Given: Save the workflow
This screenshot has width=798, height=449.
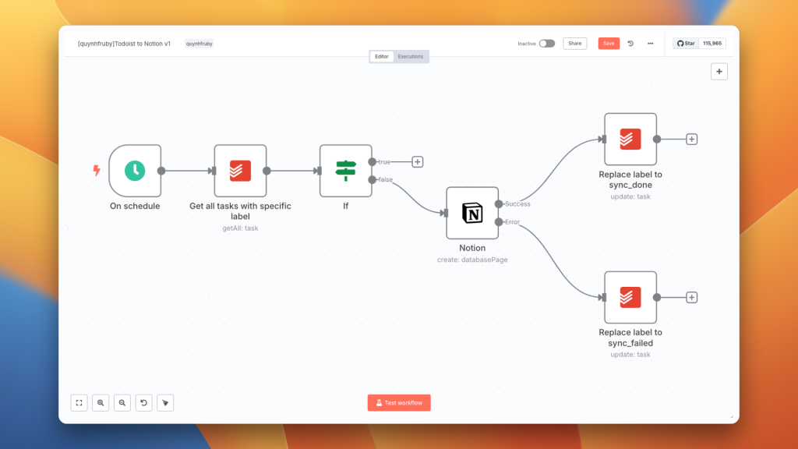Looking at the screenshot, I should tap(609, 44).
